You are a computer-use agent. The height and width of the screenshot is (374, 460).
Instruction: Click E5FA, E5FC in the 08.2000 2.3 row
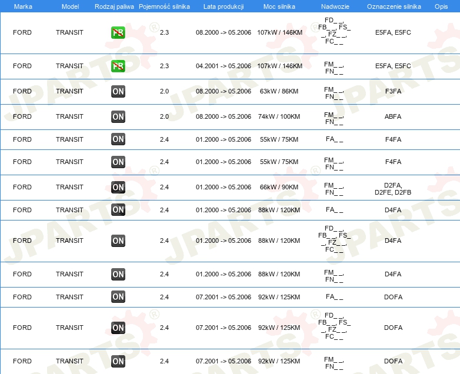(393, 32)
